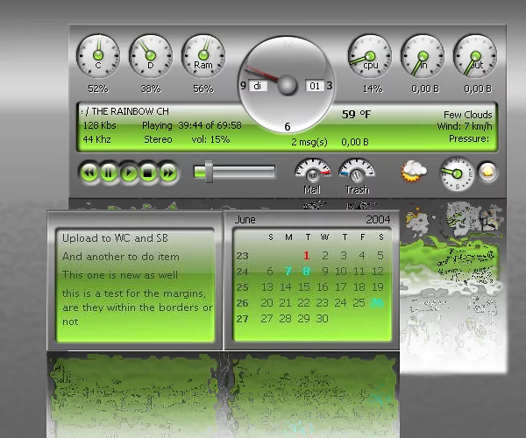Click the D drive usage gauge
Viewport: 526px width, 438px height.
tap(150, 56)
